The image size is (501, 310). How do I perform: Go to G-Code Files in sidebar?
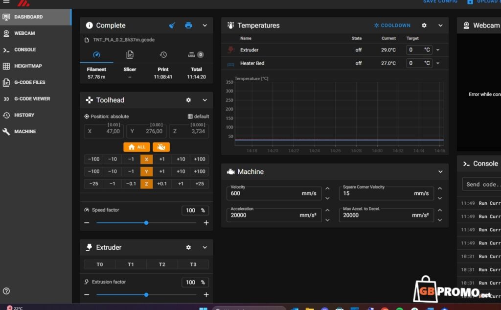29,82
